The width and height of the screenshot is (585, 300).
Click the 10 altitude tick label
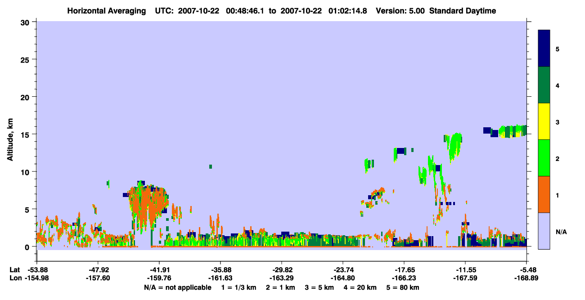(x=26, y=172)
